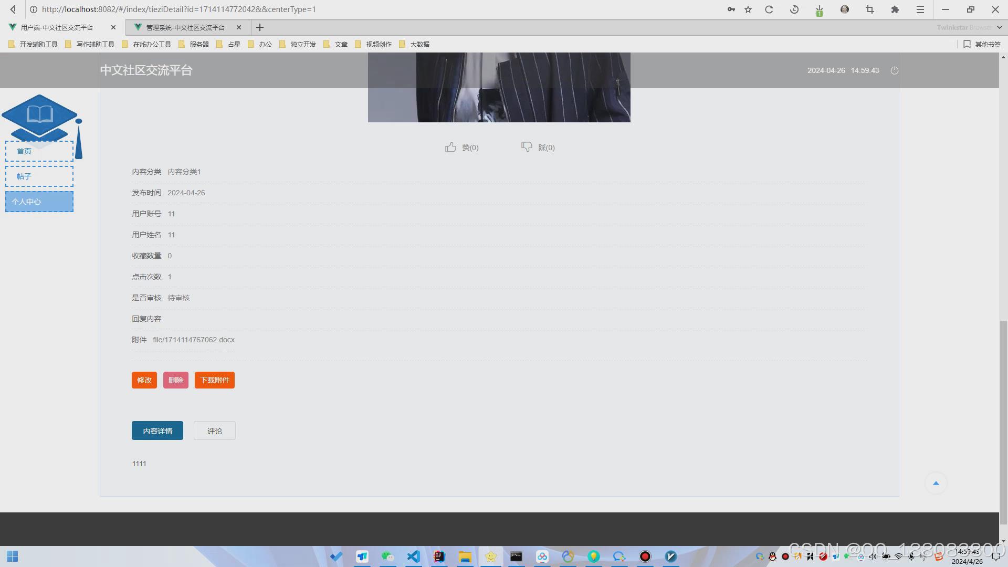The image size is (1008, 567).
Task: Click the thumbs-up like icon
Action: coord(450,148)
